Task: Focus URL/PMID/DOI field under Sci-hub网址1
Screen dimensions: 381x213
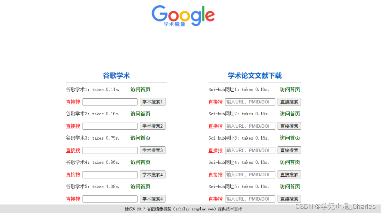Action: (x=250, y=102)
